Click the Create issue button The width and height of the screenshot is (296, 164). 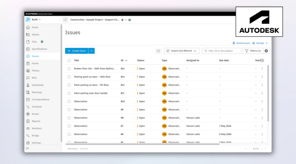(x=77, y=51)
